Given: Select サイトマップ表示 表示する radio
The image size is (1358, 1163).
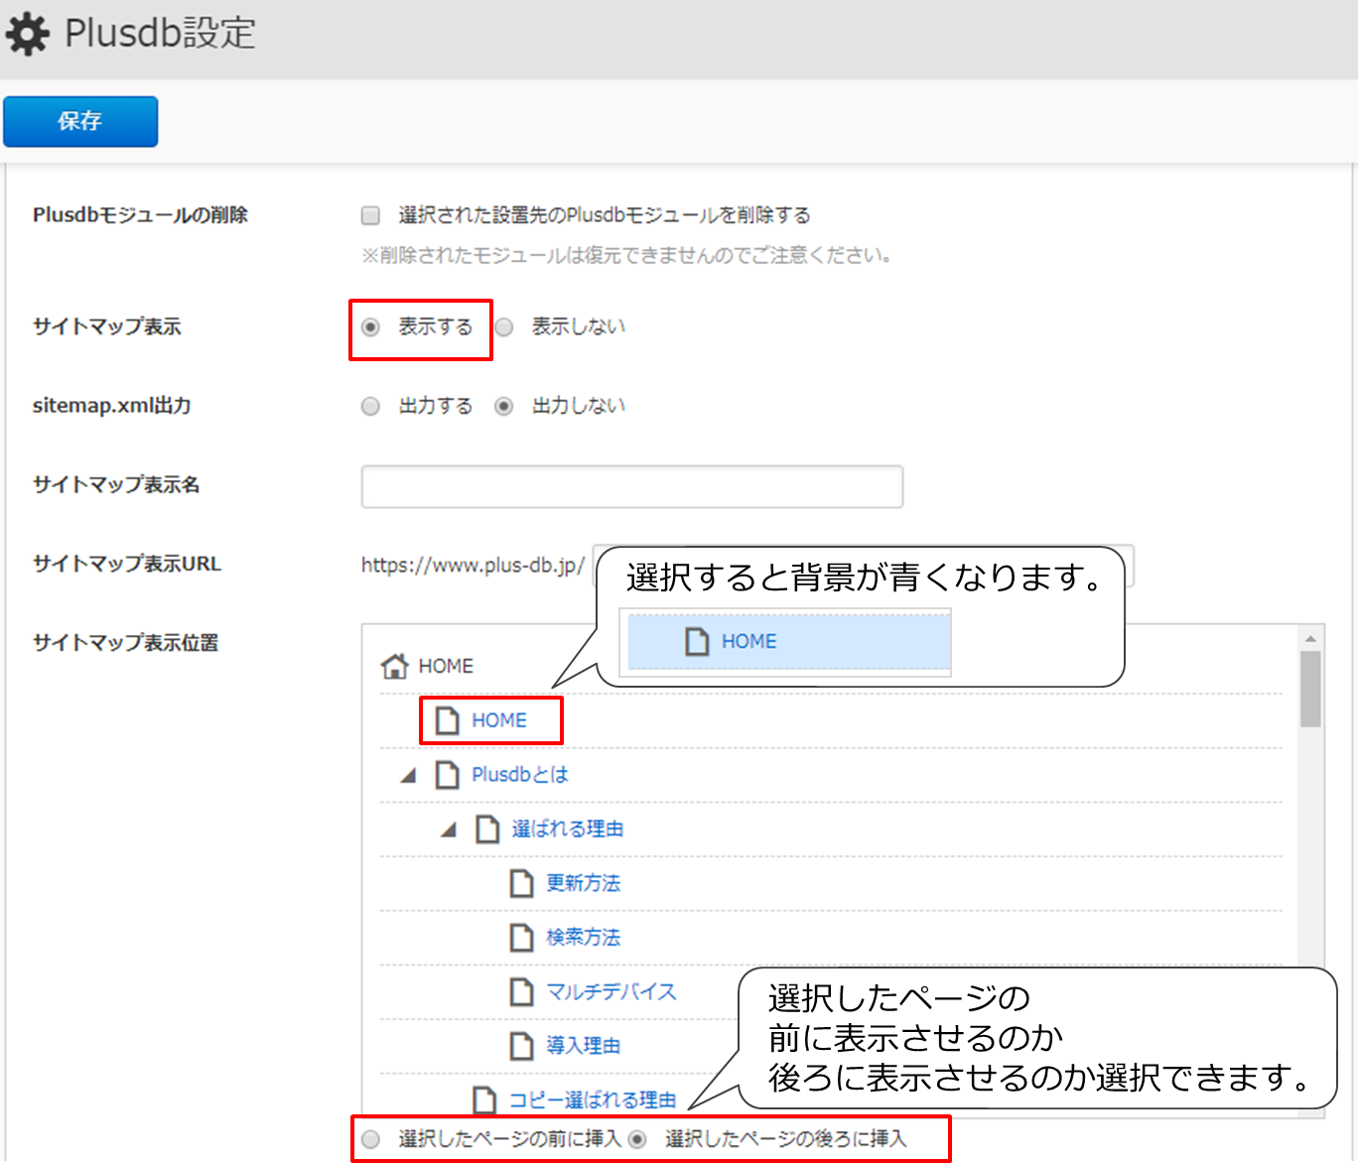Looking at the screenshot, I should point(370,326).
